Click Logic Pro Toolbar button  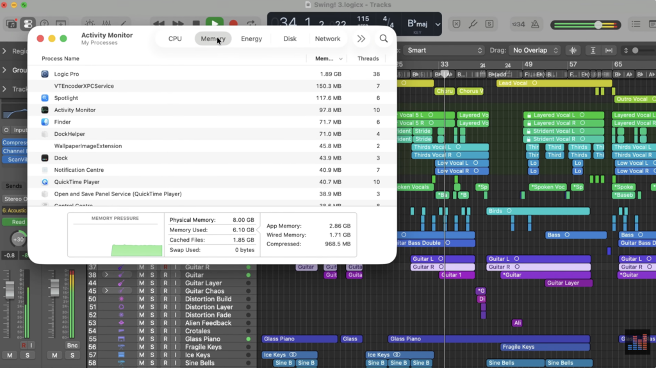pyautogui.click(x=61, y=24)
